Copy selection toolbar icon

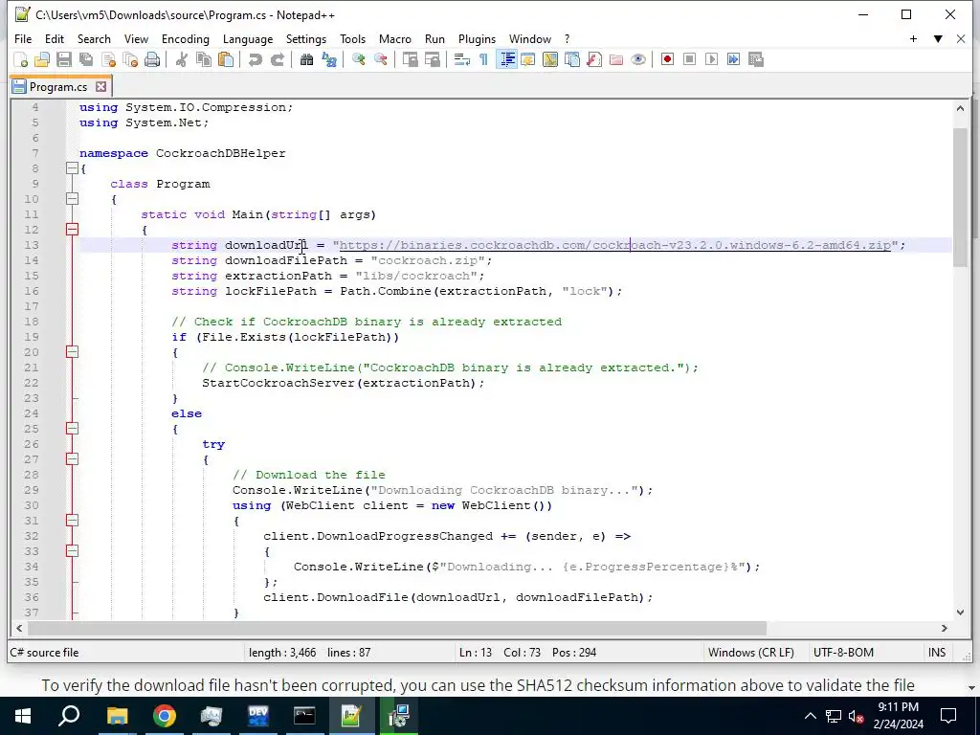coord(204,59)
